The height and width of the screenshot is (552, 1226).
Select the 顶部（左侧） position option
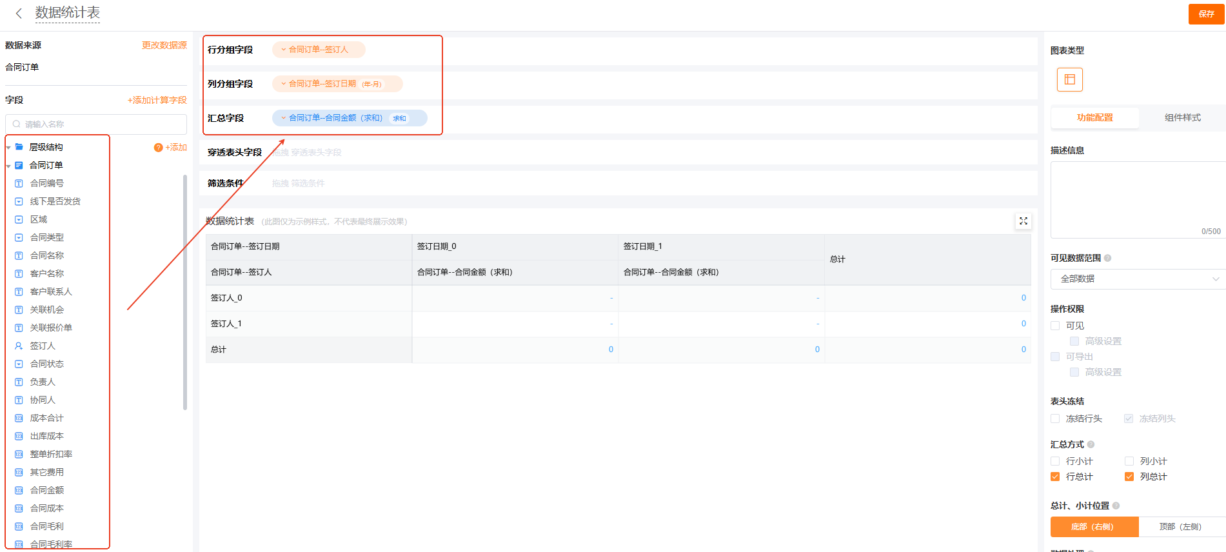click(1182, 526)
